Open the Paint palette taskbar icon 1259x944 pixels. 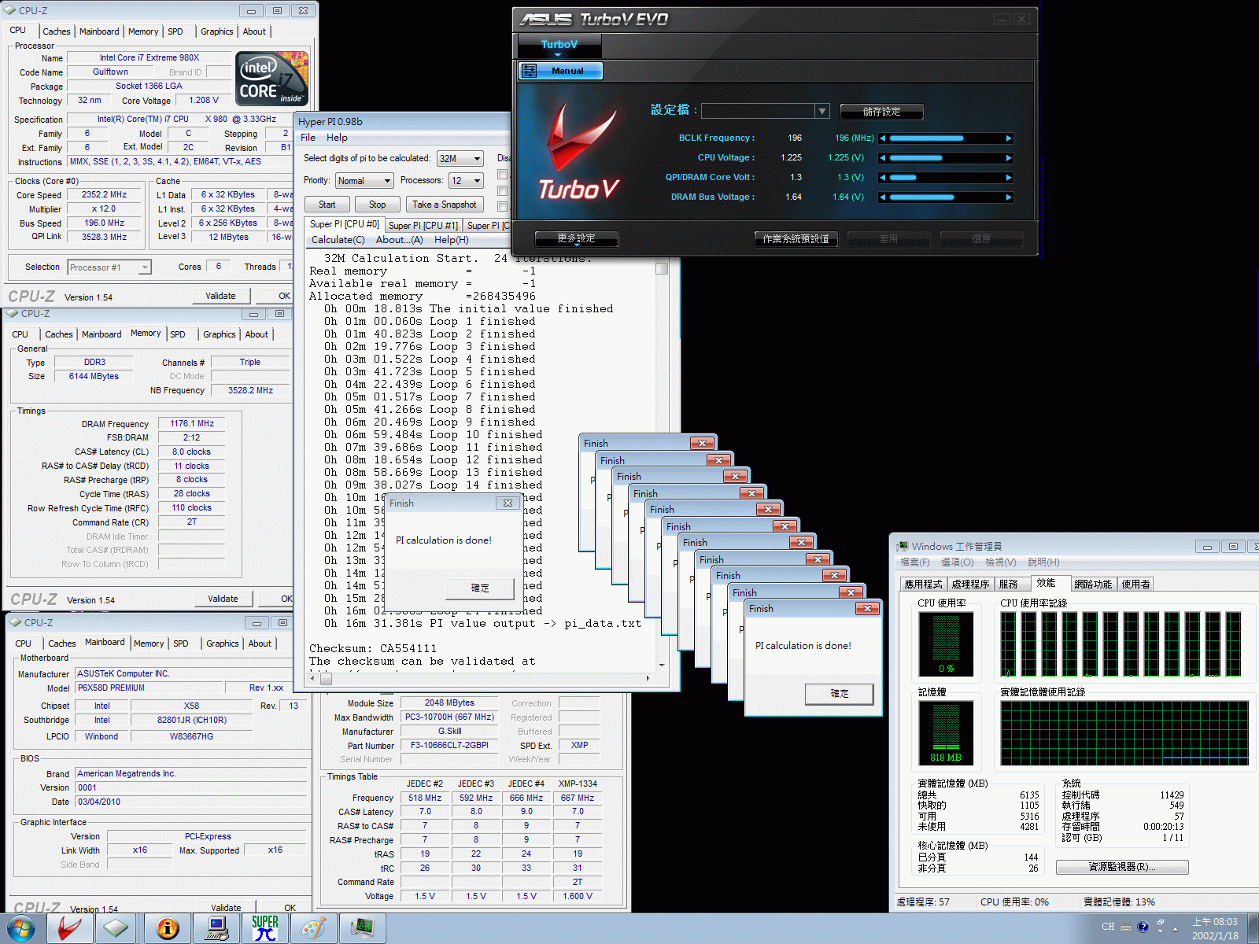pos(314,928)
